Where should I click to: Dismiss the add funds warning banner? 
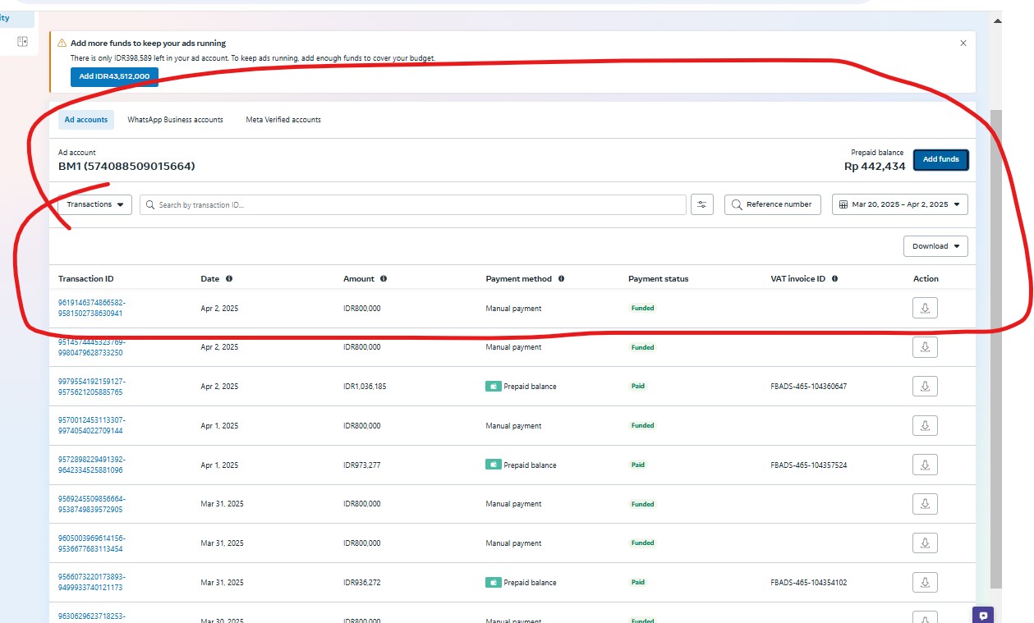(x=963, y=44)
